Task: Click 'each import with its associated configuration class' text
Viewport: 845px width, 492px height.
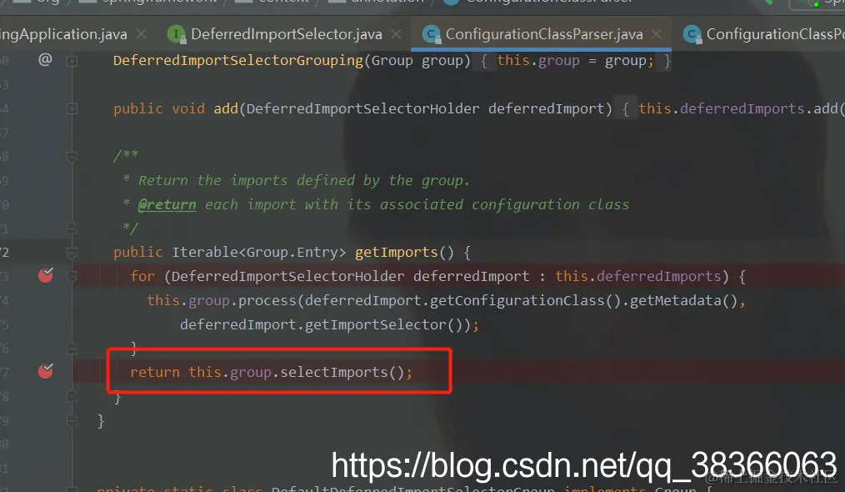Action: (417, 205)
